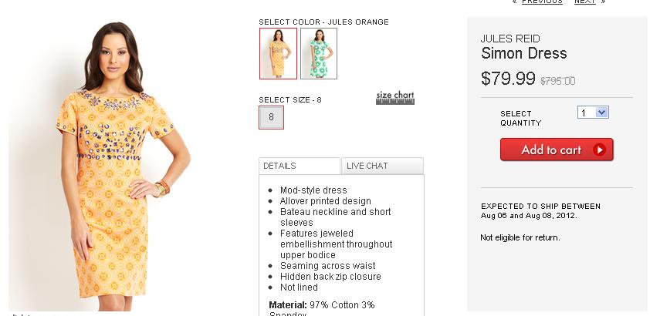Open the quantity dropdown
660x316 pixels.
(593, 113)
